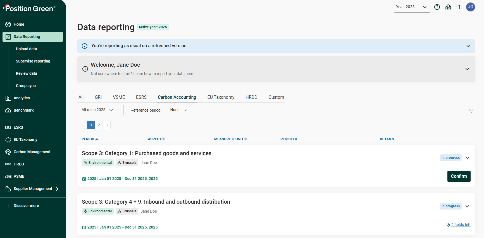
Task: Open the Year 2025 dropdown
Action: 412,7
